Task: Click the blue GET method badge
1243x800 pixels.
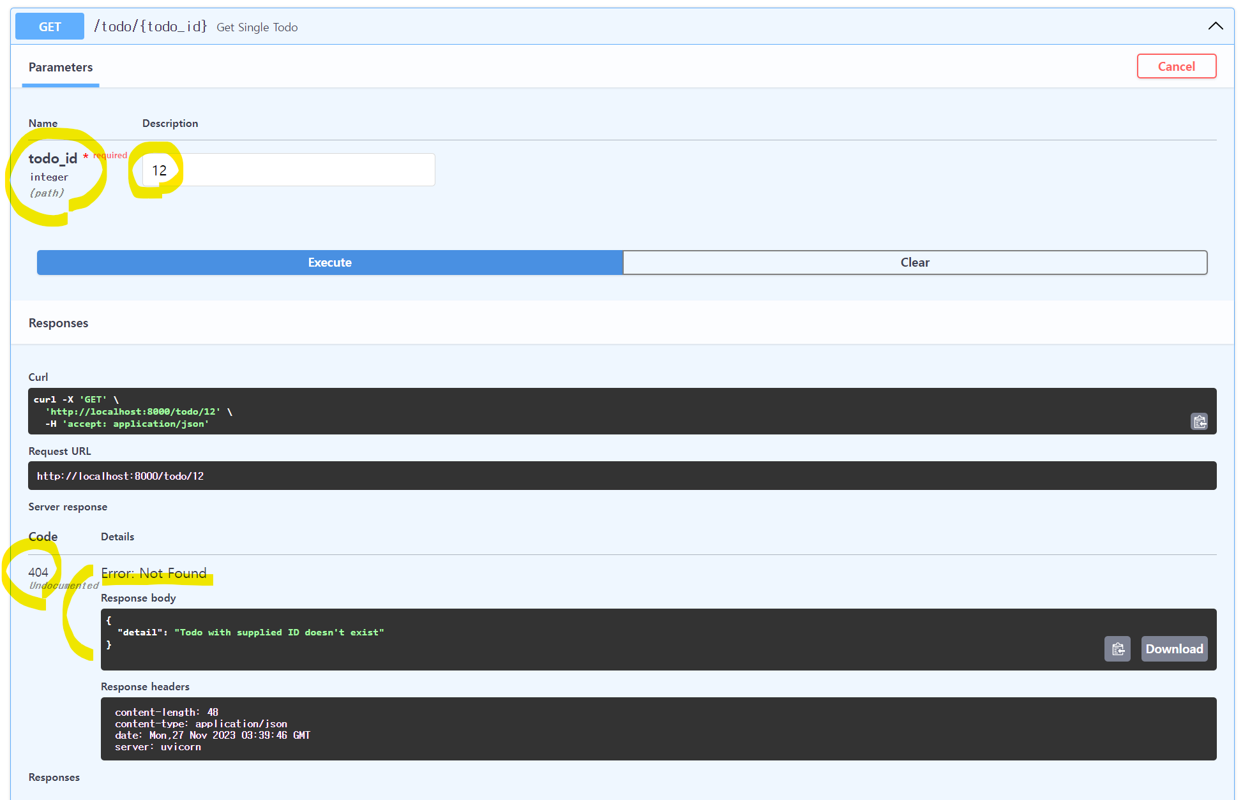Action: coord(50,26)
